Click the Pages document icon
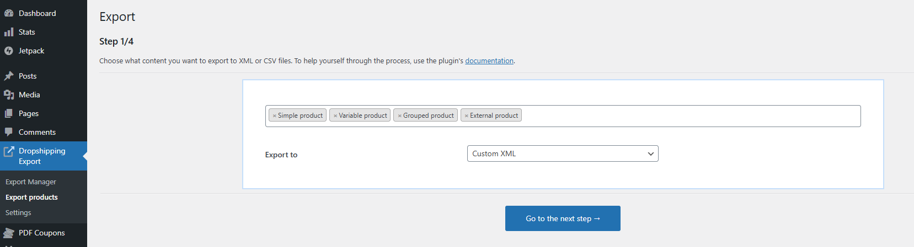The image size is (914, 247). pos(9,113)
